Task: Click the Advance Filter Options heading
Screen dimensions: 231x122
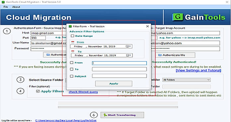Action: [87, 31]
